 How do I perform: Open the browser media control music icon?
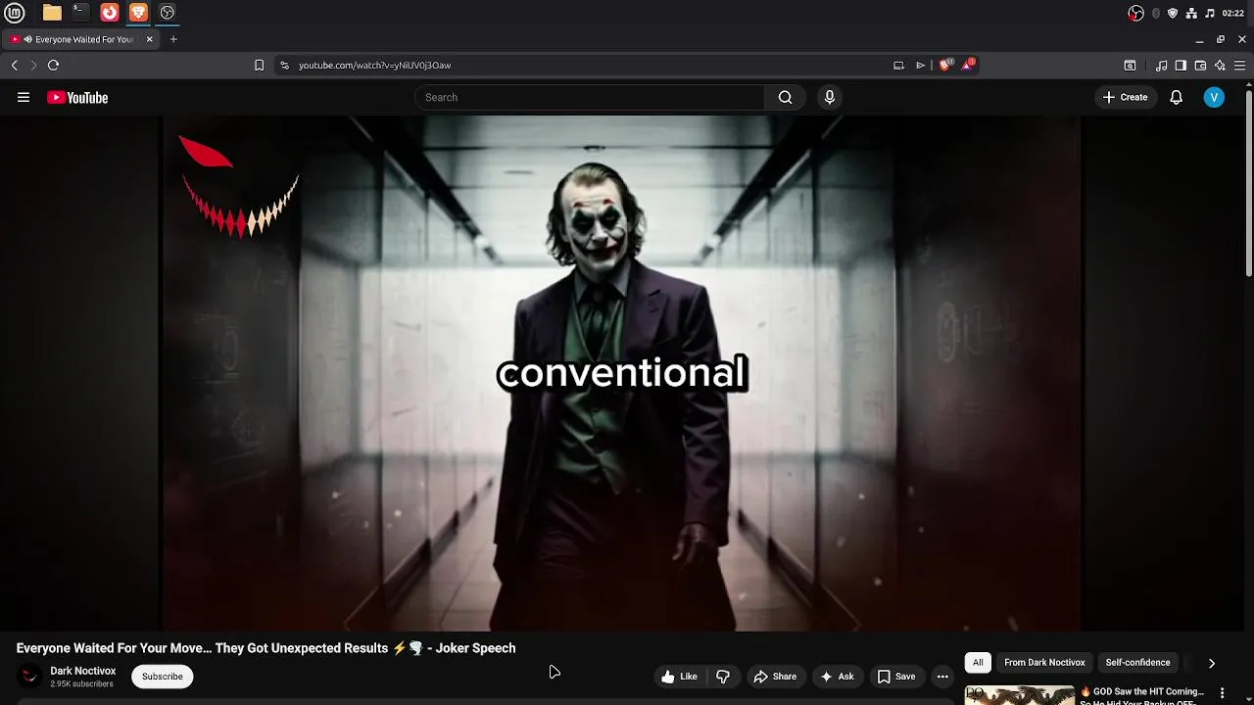[x=1162, y=66]
